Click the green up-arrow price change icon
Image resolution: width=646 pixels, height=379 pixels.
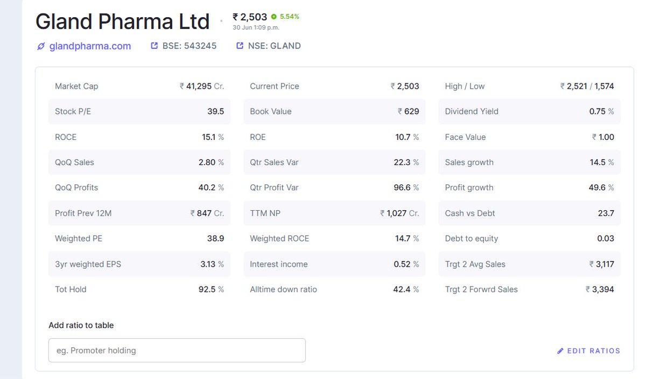click(x=274, y=17)
